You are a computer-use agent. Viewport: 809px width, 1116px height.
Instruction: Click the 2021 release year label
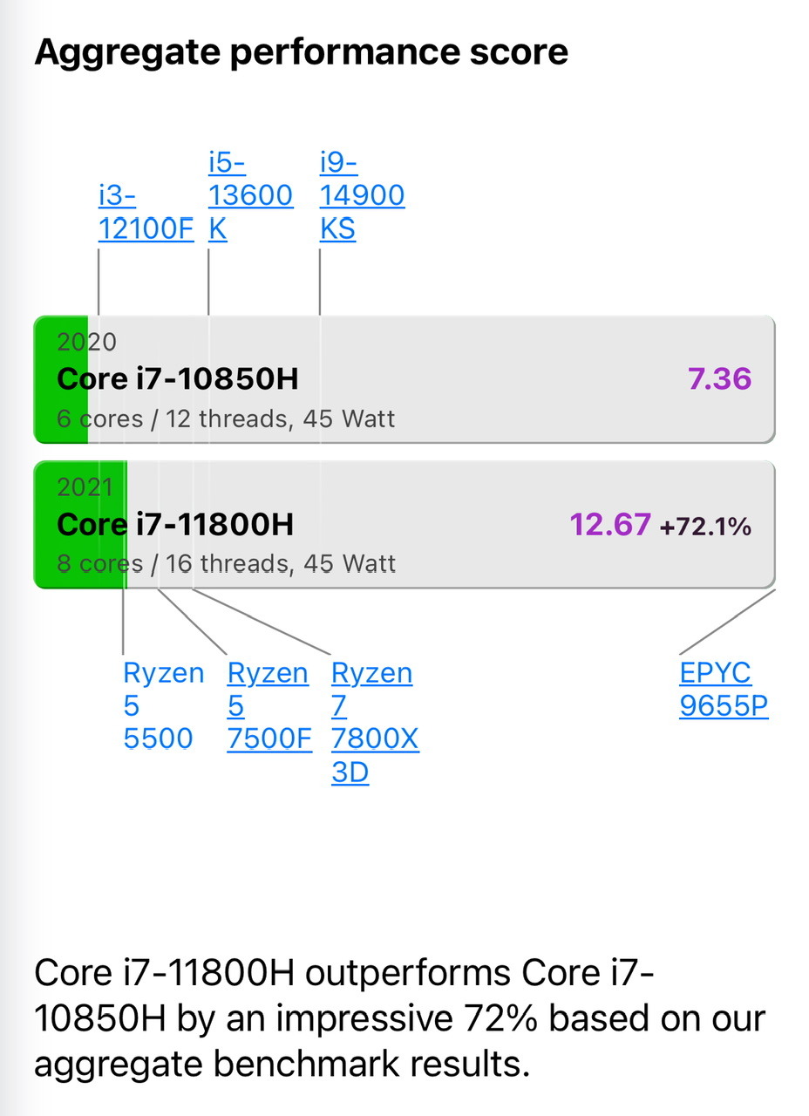pos(85,487)
